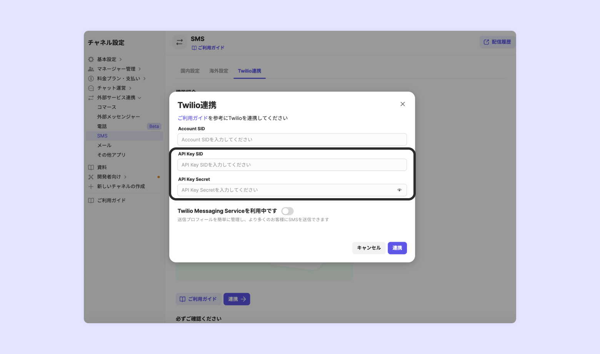This screenshot has width=600, height=354.
Task: Click 新しいチャネルの作成 in the sidebar
Action: click(x=121, y=186)
